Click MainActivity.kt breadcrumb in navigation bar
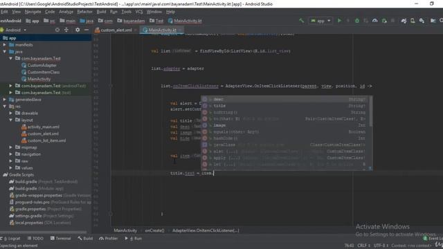 point(185,21)
